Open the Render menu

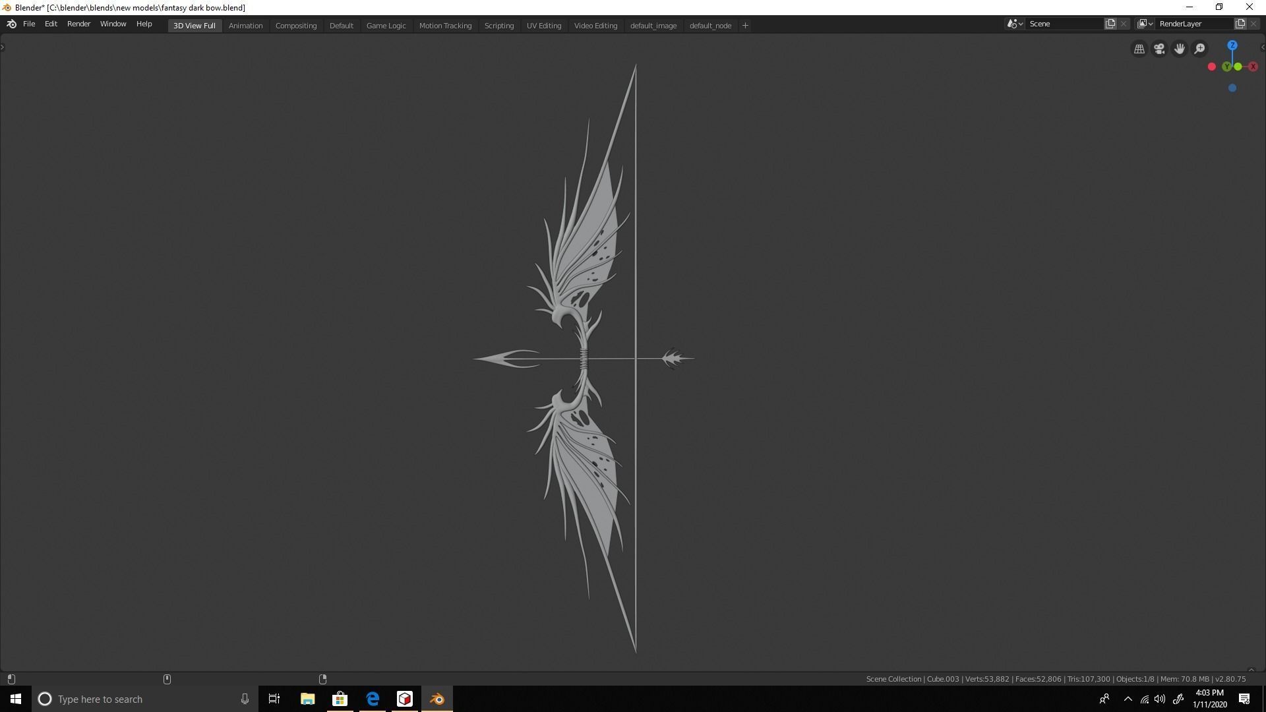[x=78, y=24]
